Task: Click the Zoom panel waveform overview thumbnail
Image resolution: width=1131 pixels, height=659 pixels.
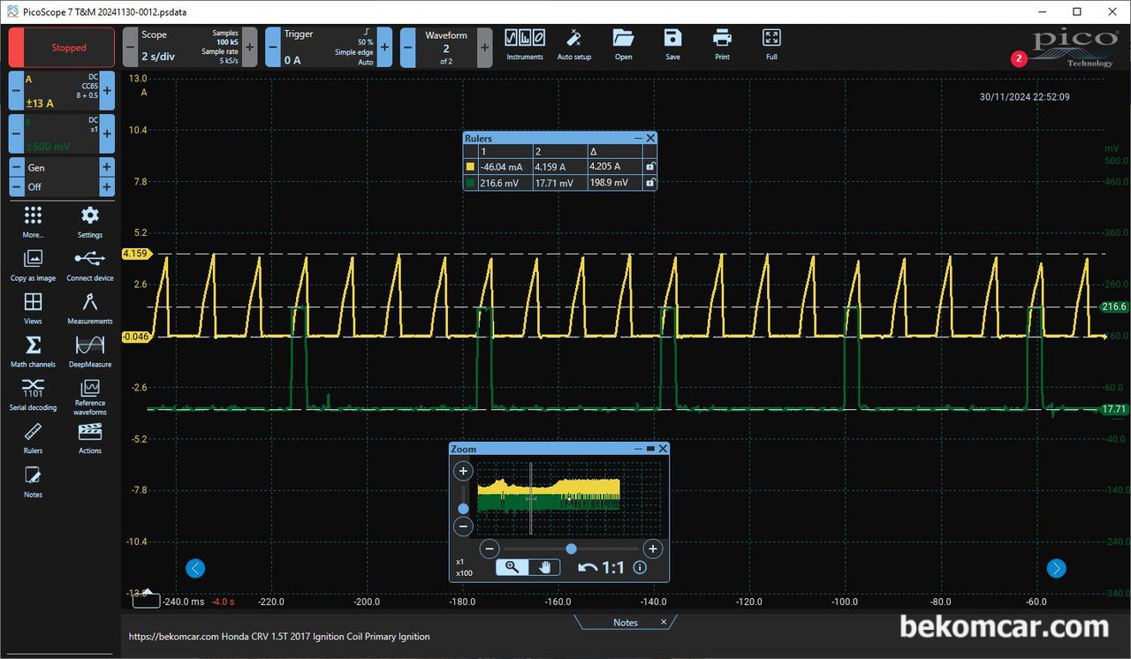Action: click(568, 497)
